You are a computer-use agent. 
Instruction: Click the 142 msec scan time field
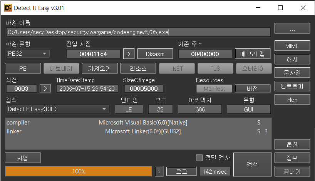point(215,171)
